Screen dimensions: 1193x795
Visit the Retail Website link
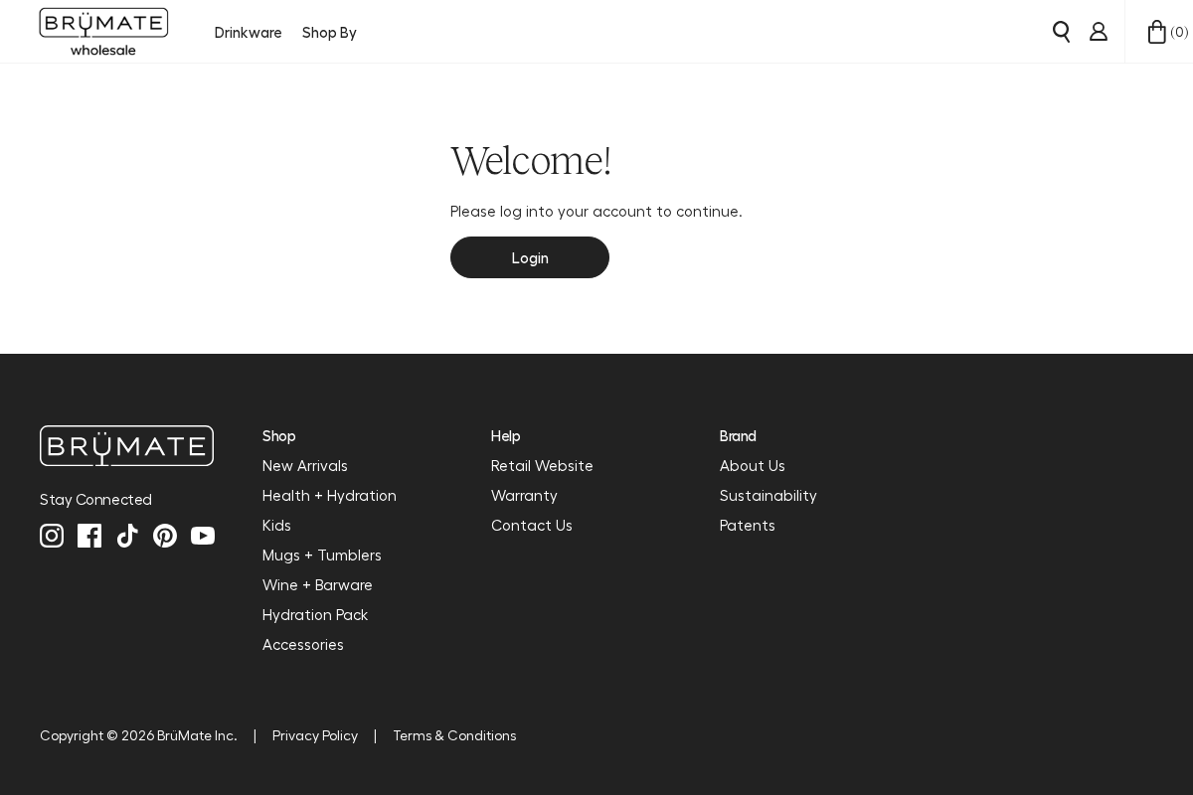tap(542, 465)
